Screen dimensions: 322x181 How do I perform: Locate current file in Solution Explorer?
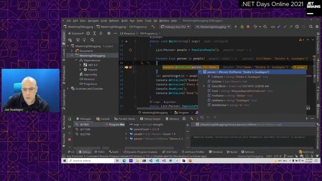[88, 33]
